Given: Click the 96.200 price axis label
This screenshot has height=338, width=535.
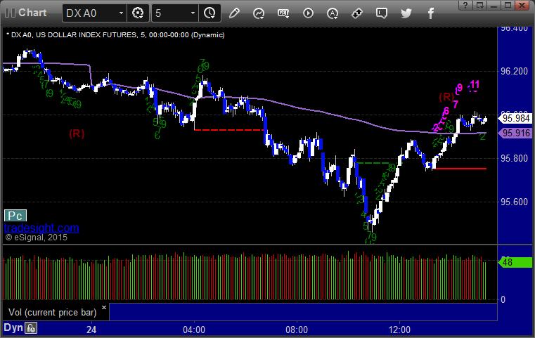Looking at the screenshot, I should point(514,71).
